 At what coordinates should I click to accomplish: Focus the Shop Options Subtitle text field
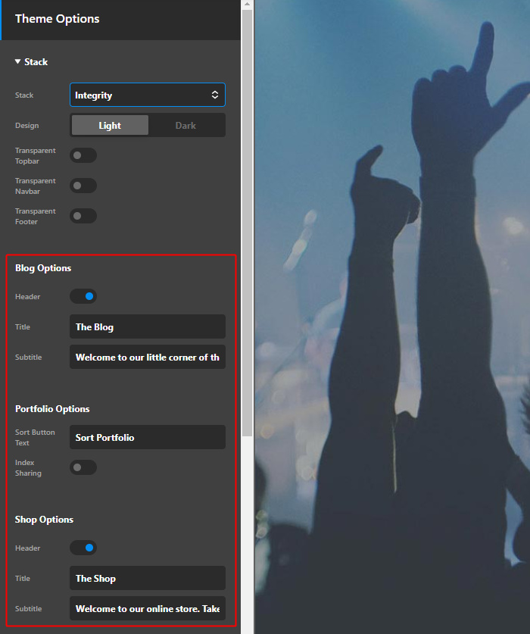pyautogui.click(x=148, y=608)
